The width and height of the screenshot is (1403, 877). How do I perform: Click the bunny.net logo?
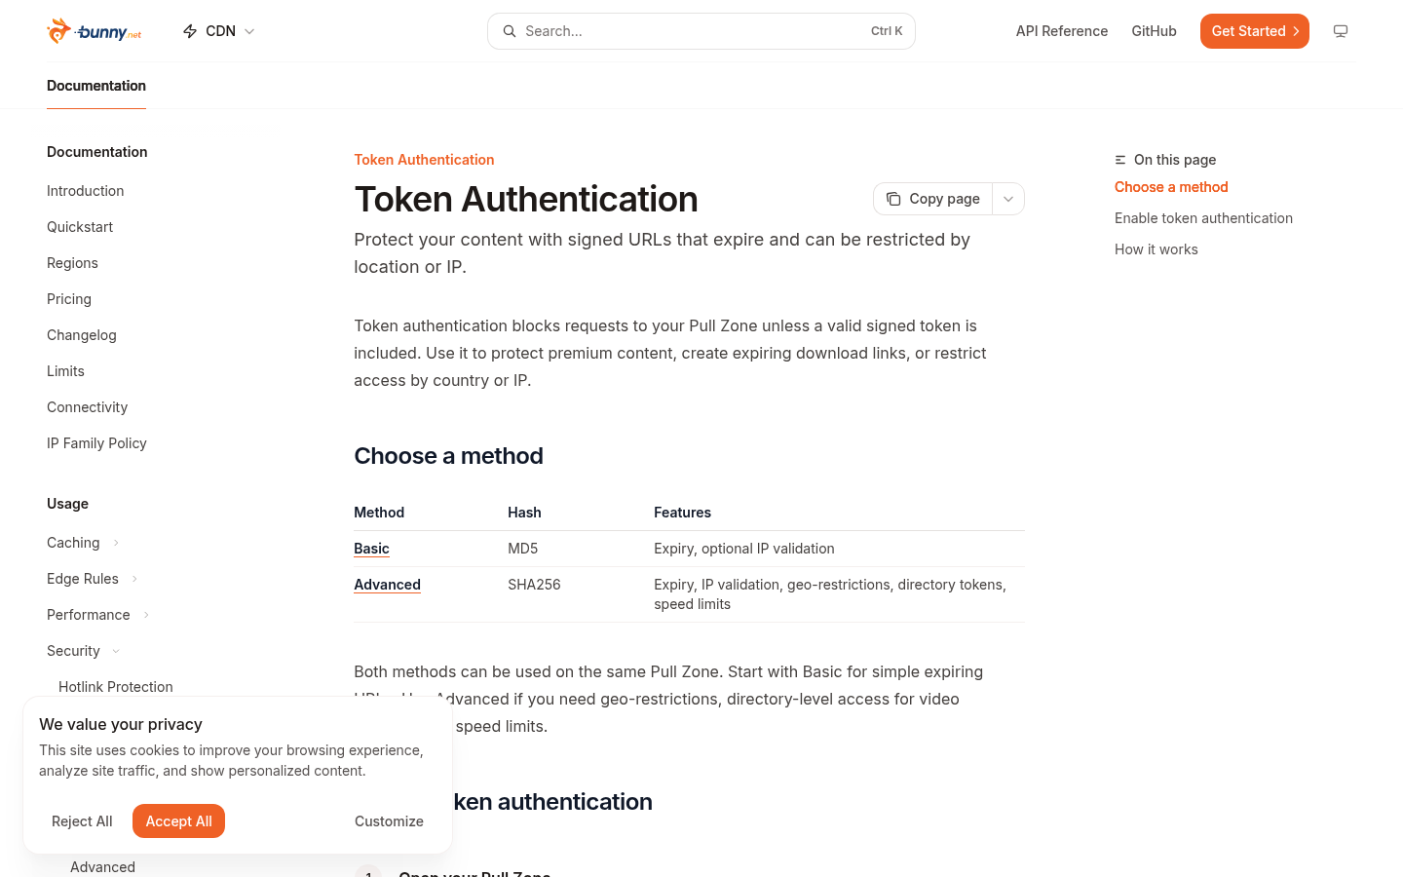pyautogui.click(x=95, y=31)
